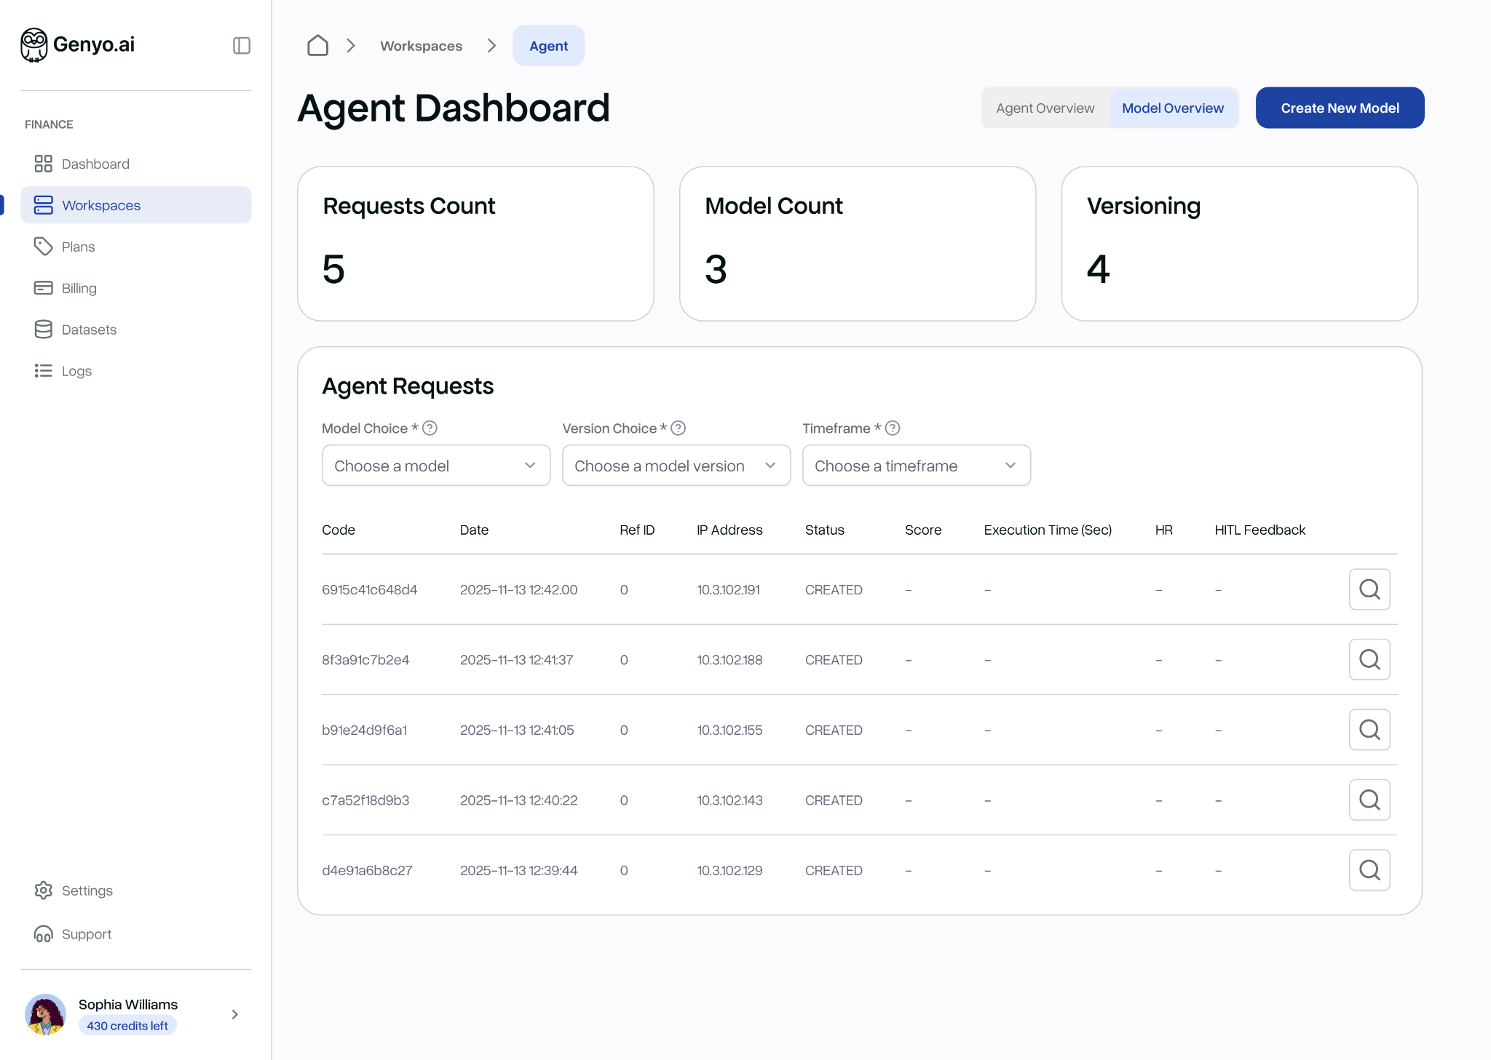The image size is (1491, 1060).
Task: Open the help tooltip next to Model Choice
Action: pos(429,429)
